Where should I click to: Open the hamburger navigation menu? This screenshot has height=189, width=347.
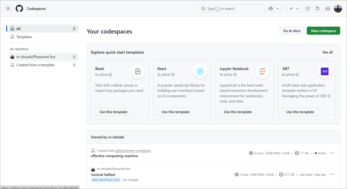coord(8,9)
